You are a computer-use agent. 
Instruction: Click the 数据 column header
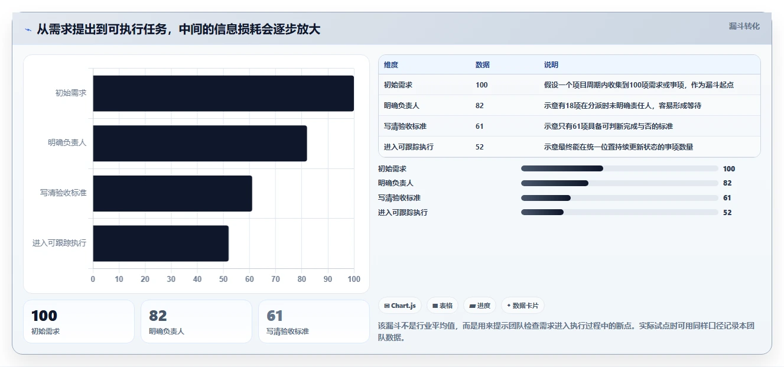tap(483, 65)
